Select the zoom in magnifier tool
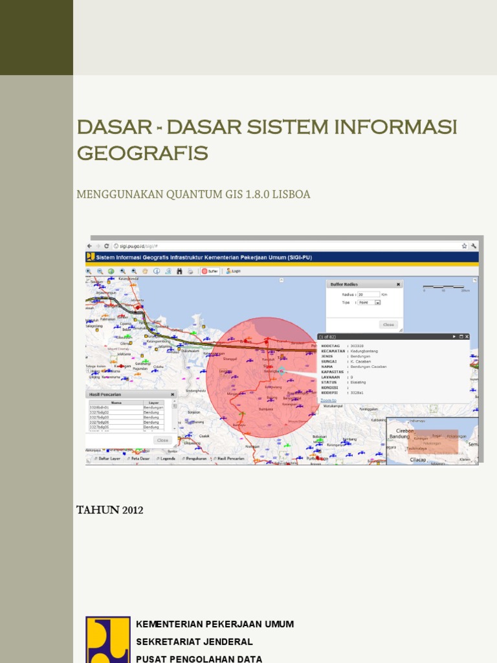The height and width of the screenshot is (663, 497). pyautogui.click(x=88, y=271)
